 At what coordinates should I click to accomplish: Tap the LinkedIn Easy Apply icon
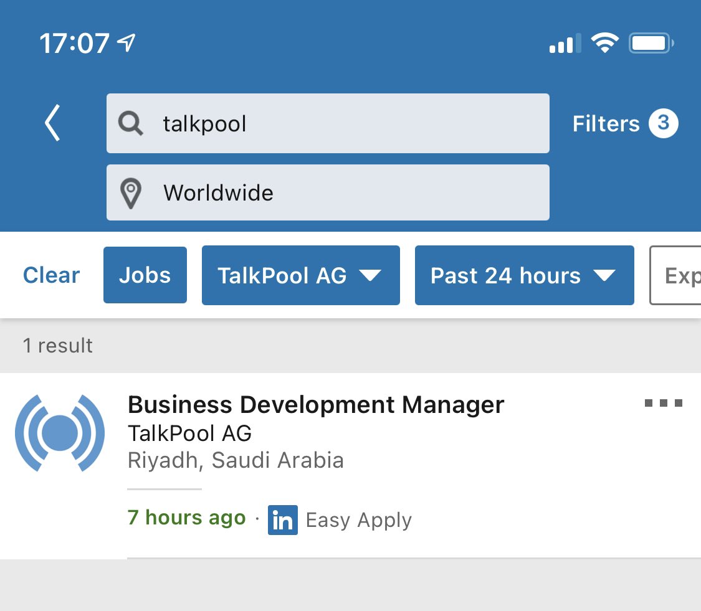click(282, 520)
